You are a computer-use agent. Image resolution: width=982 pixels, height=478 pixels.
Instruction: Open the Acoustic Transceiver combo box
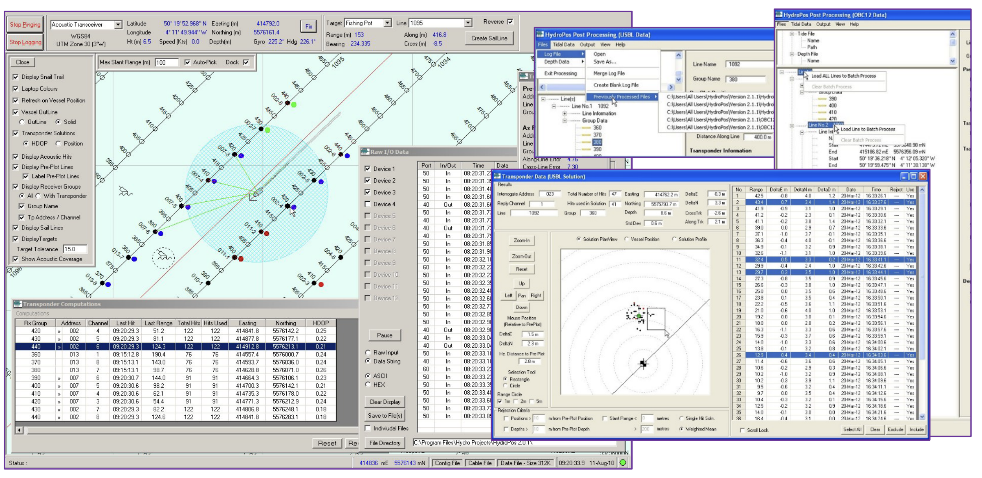118,25
